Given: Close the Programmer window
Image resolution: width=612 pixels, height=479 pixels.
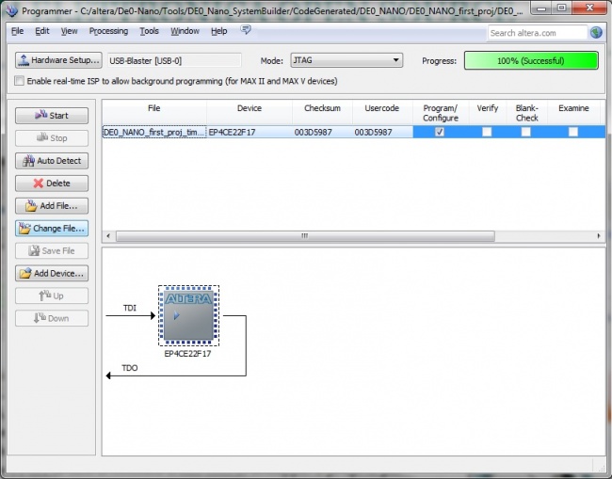Looking at the screenshot, I should [589, 8].
